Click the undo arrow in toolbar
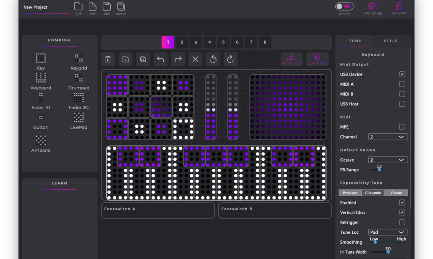The height and width of the screenshot is (259, 433). click(160, 59)
